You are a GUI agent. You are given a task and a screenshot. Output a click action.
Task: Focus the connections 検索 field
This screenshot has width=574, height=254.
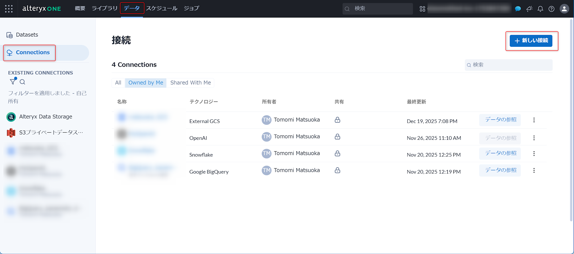[509, 65]
